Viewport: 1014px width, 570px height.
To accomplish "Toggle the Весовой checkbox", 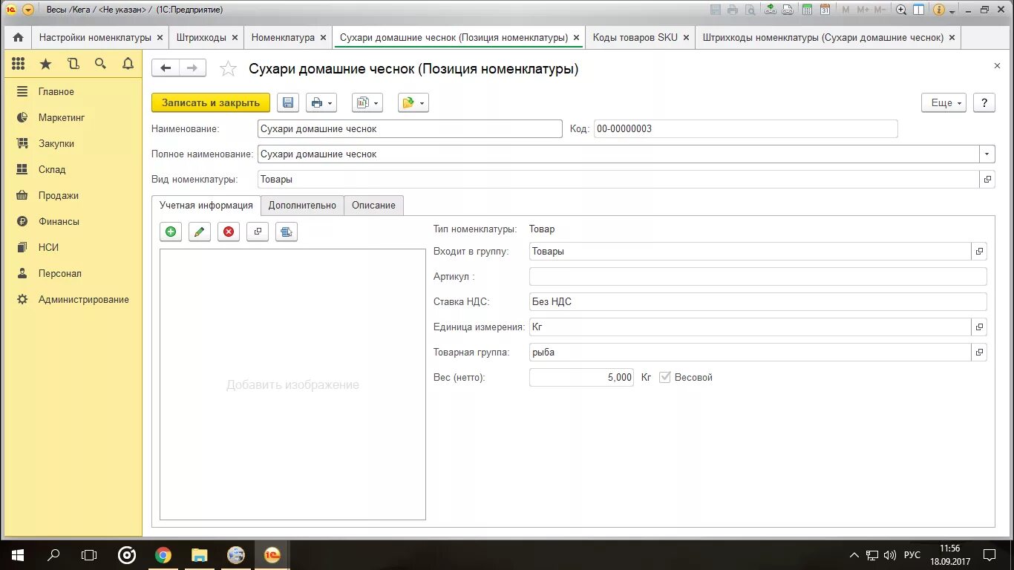I will pos(665,377).
